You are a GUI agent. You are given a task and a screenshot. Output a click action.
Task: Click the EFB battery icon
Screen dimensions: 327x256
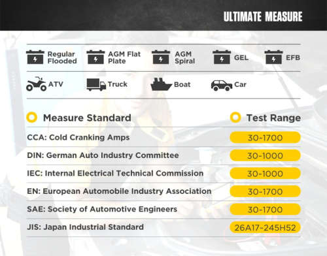(x=273, y=57)
